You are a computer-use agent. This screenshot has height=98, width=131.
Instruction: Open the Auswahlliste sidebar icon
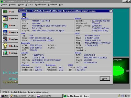tap(5, 18)
